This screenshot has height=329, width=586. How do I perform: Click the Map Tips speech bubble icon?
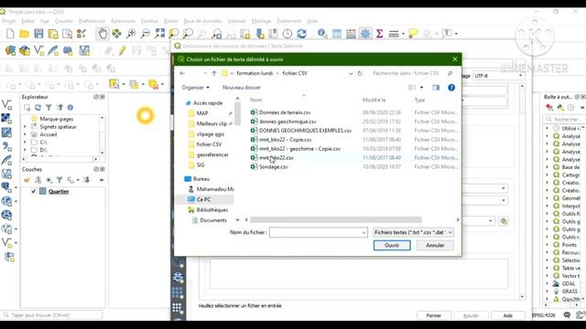pos(413,34)
